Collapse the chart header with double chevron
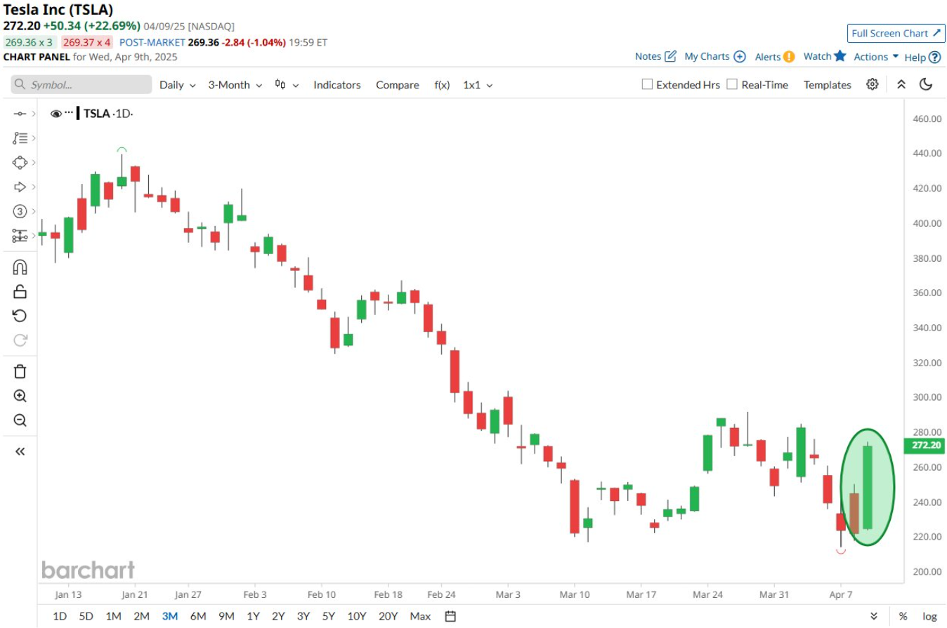This screenshot has height=628, width=947. [901, 84]
